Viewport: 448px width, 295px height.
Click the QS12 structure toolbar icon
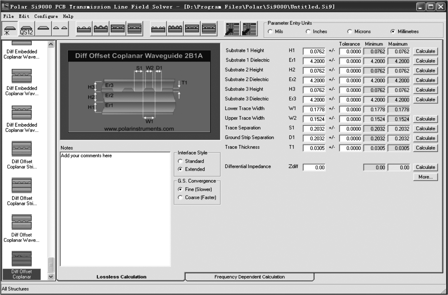26,29
